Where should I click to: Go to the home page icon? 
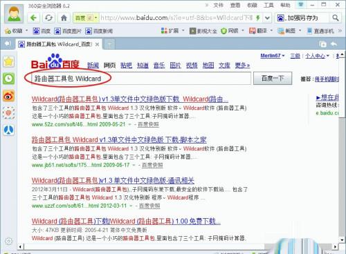point(64,18)
